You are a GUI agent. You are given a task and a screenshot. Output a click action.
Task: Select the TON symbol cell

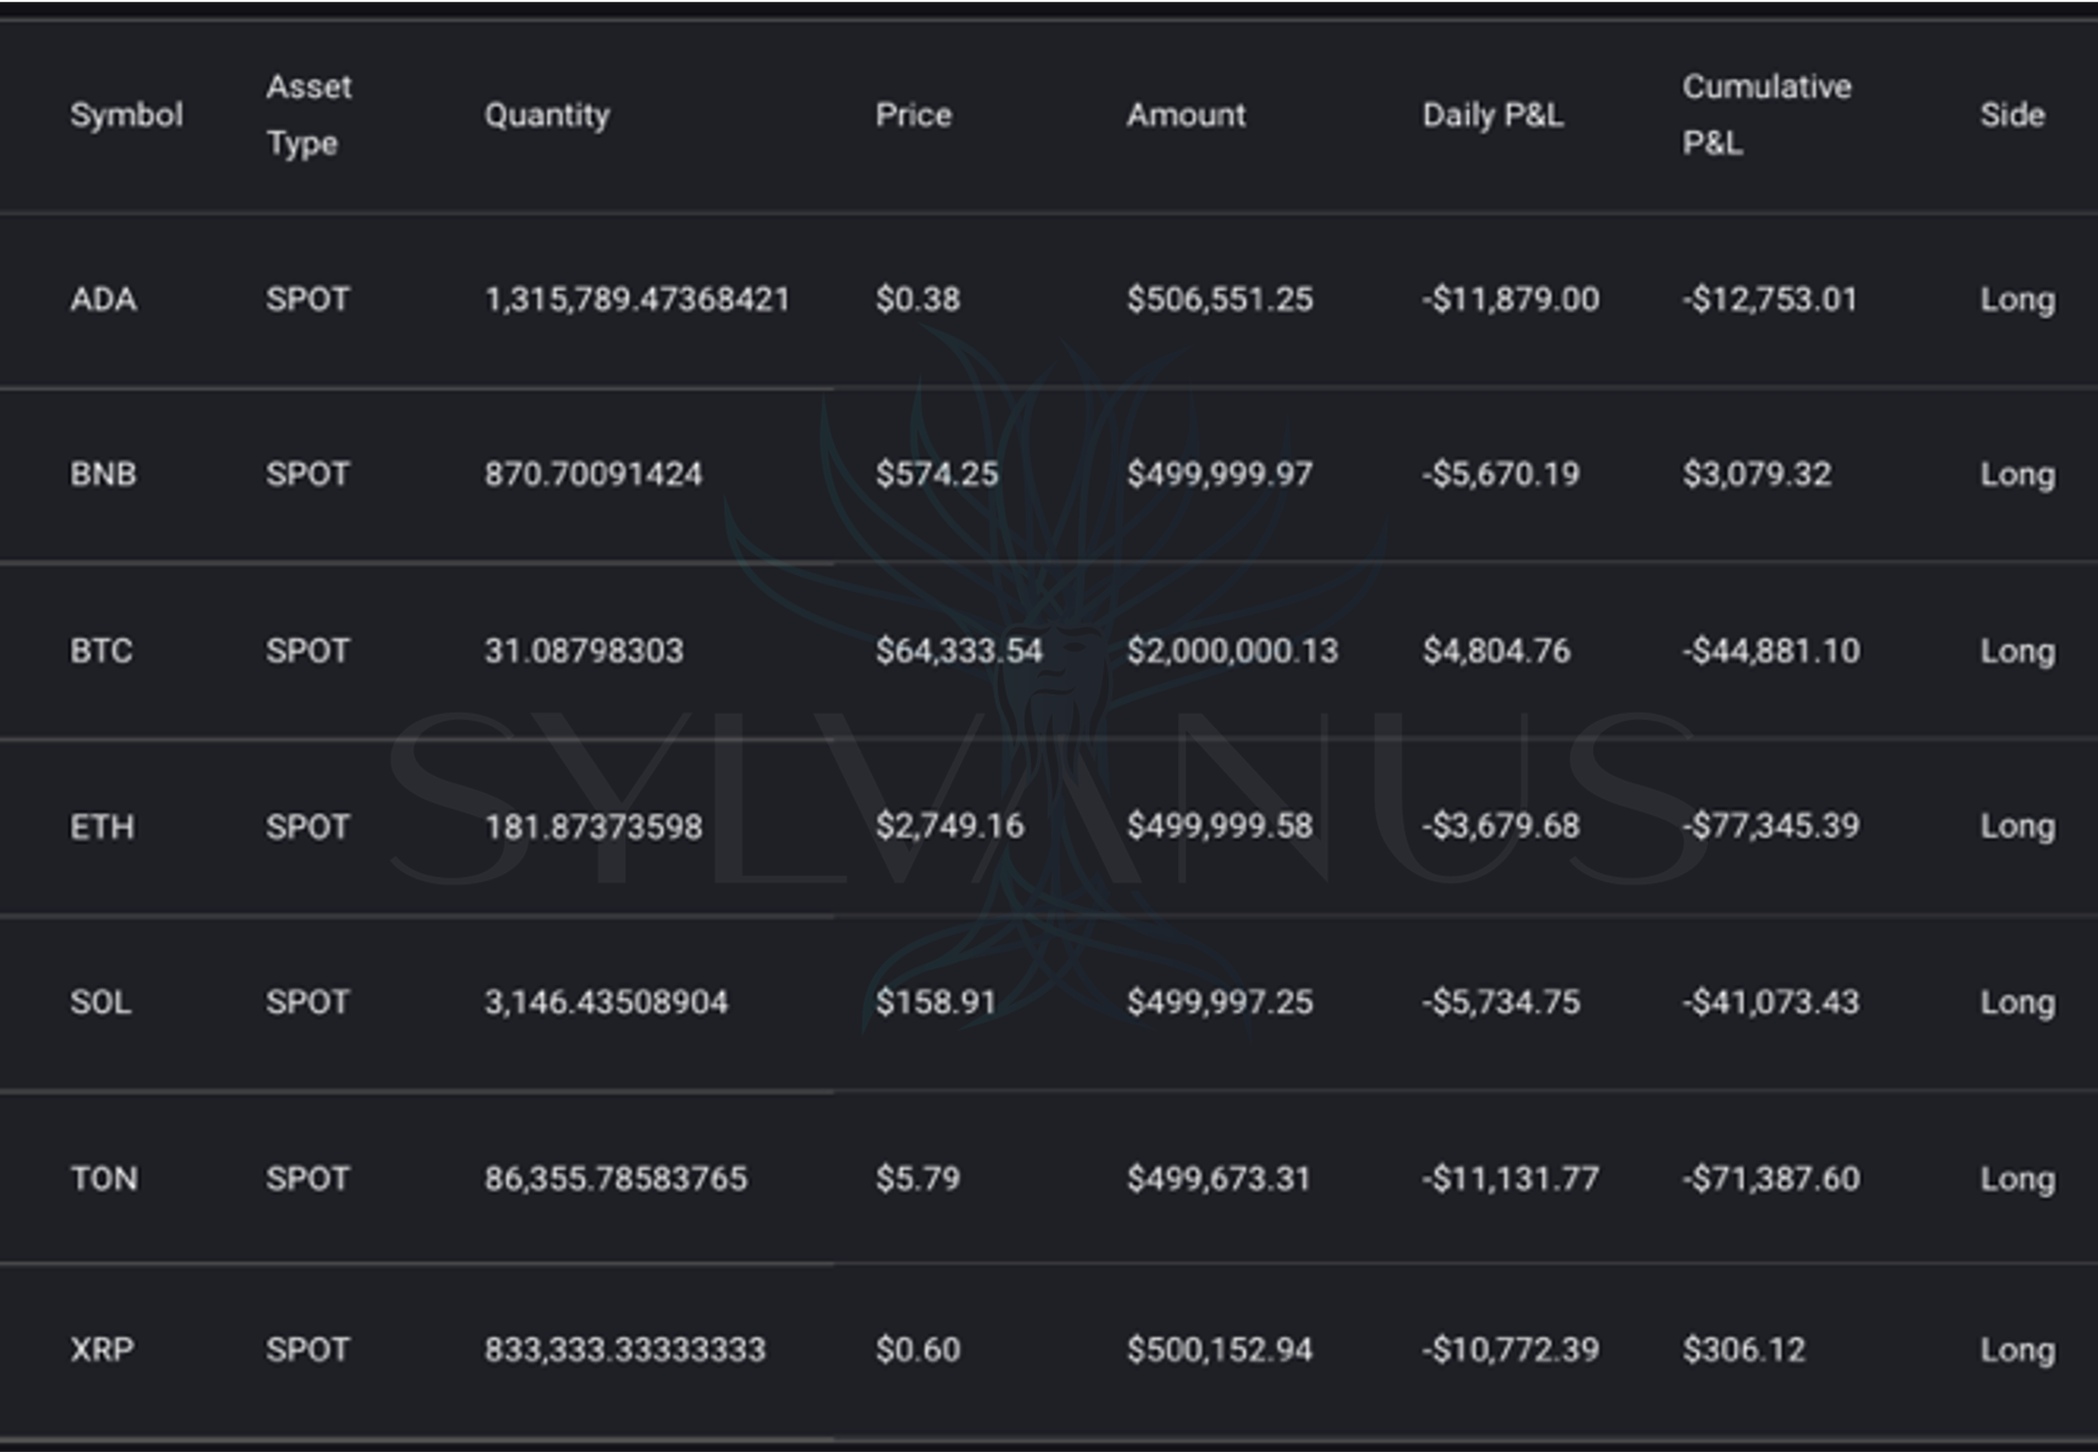coord(104,1179)
